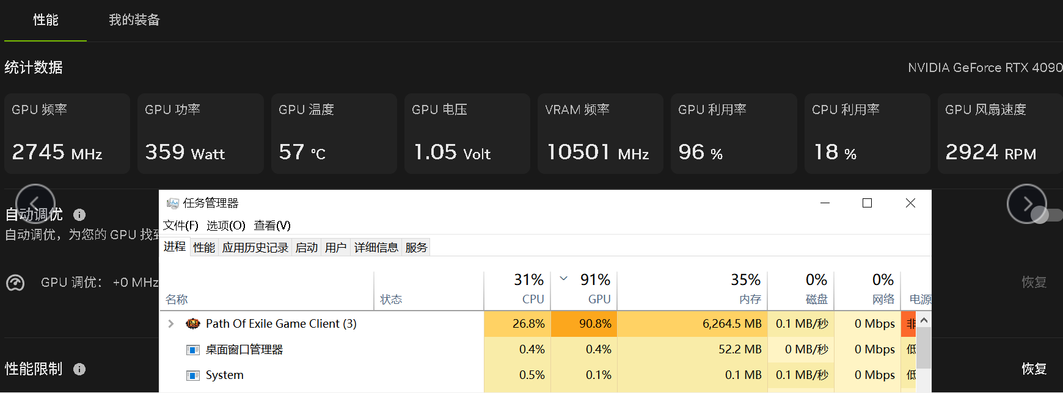This screenshot has width=1063, height=393.
Task: Click the GPU 调优 gauge icon
Action: coord(15,283)
